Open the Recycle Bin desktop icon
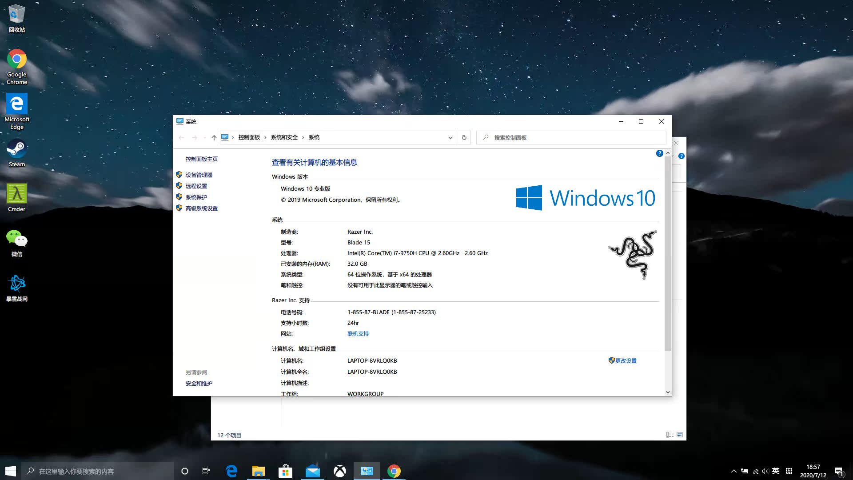Screen dimensions: 853x480 tap(17, 19)
